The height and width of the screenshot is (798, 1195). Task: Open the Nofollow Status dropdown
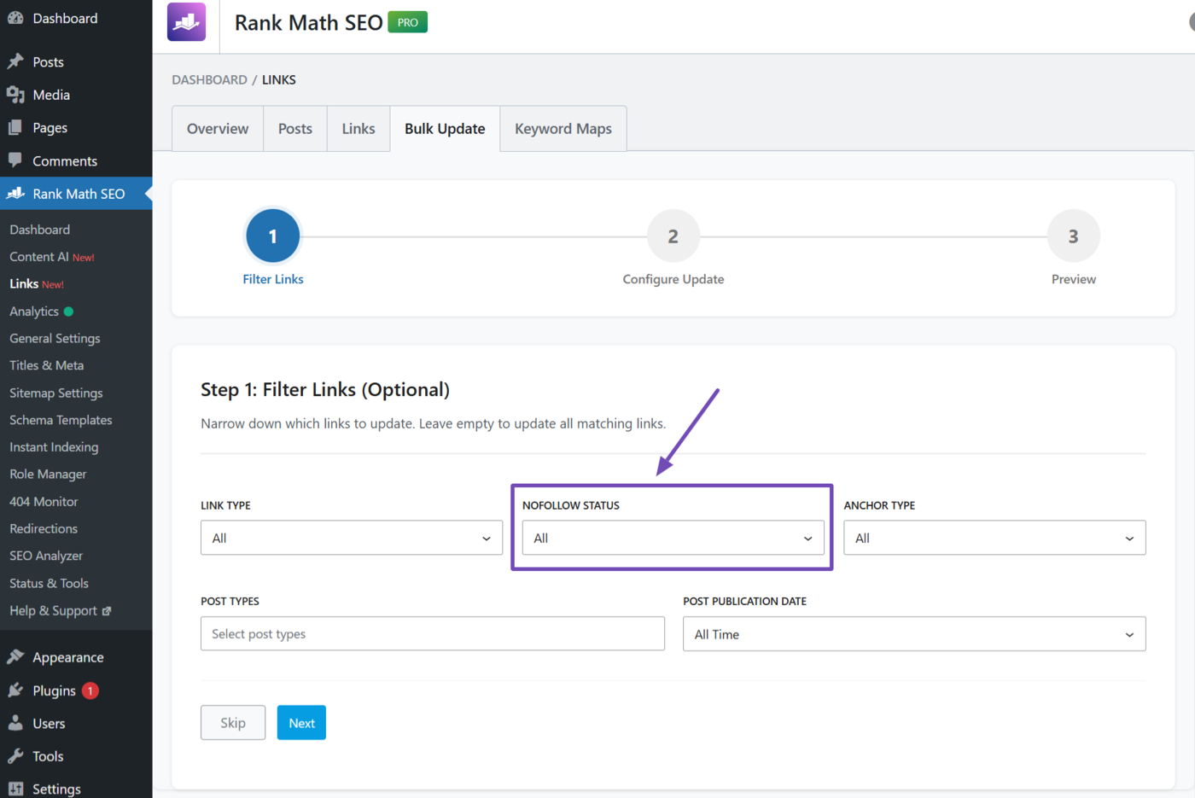coord(673,538)
